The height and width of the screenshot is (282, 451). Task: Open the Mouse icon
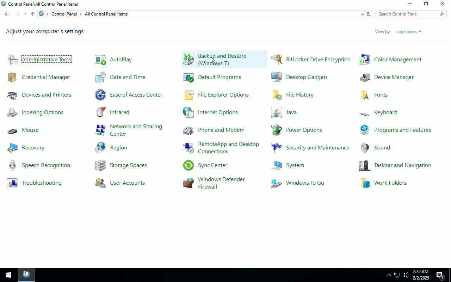coord(12,131)
